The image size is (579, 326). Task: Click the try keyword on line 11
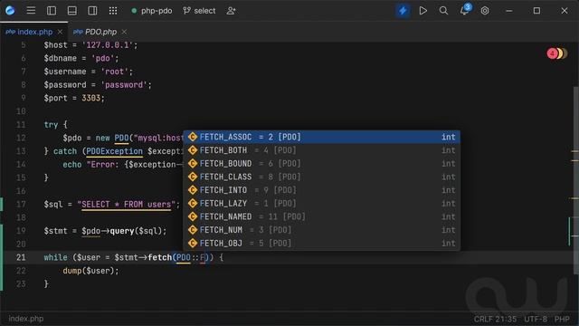pos(51,125)
